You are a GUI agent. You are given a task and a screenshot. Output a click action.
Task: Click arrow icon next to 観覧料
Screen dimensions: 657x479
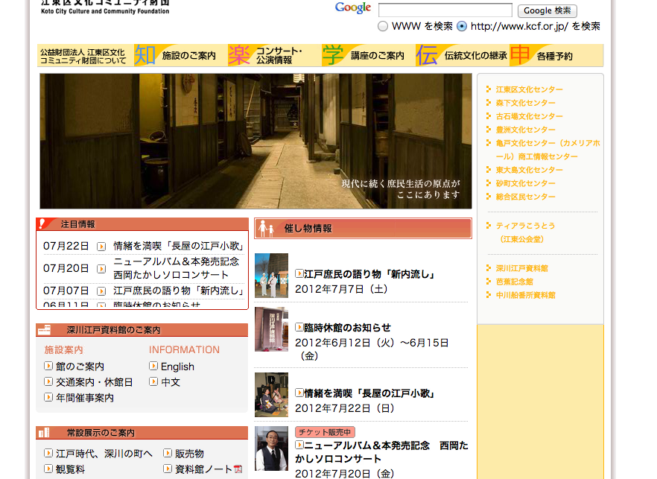pos(48,469)
